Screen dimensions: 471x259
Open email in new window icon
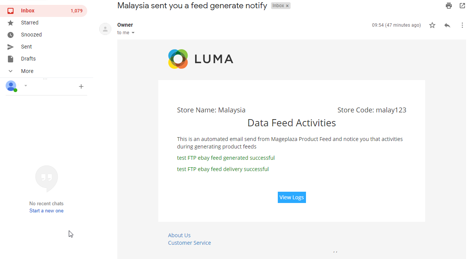click(462, 6)
